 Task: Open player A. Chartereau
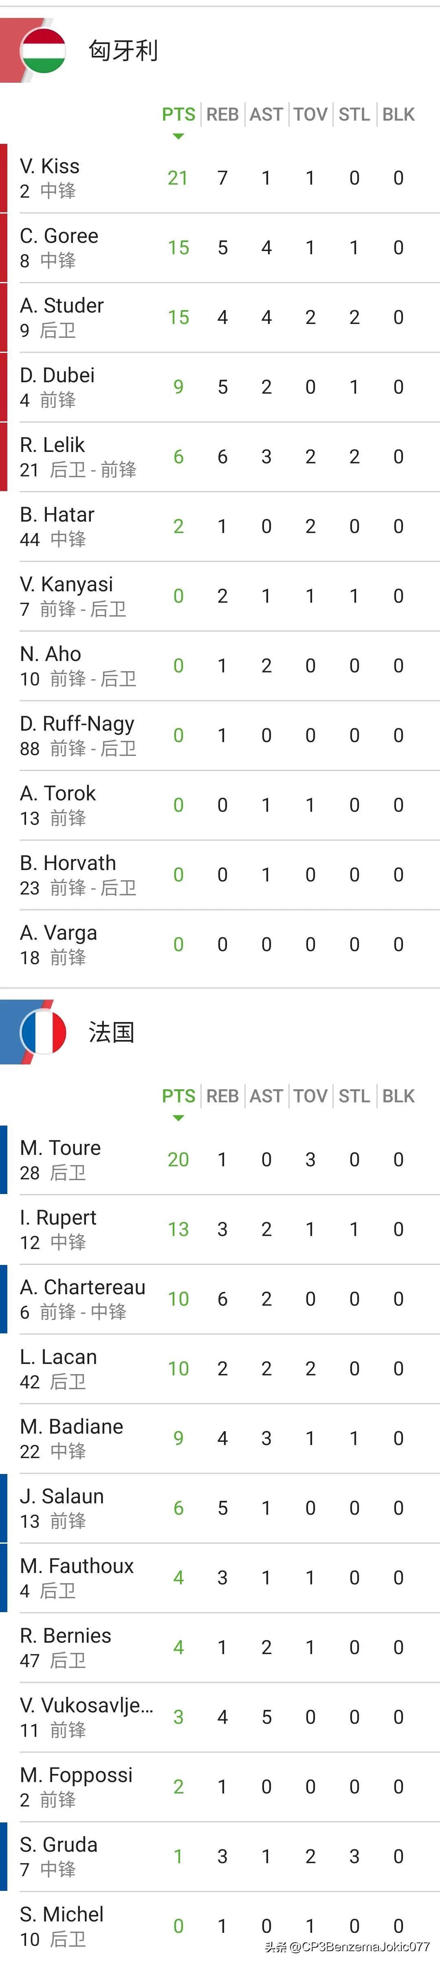click(x=82, y=1287)
